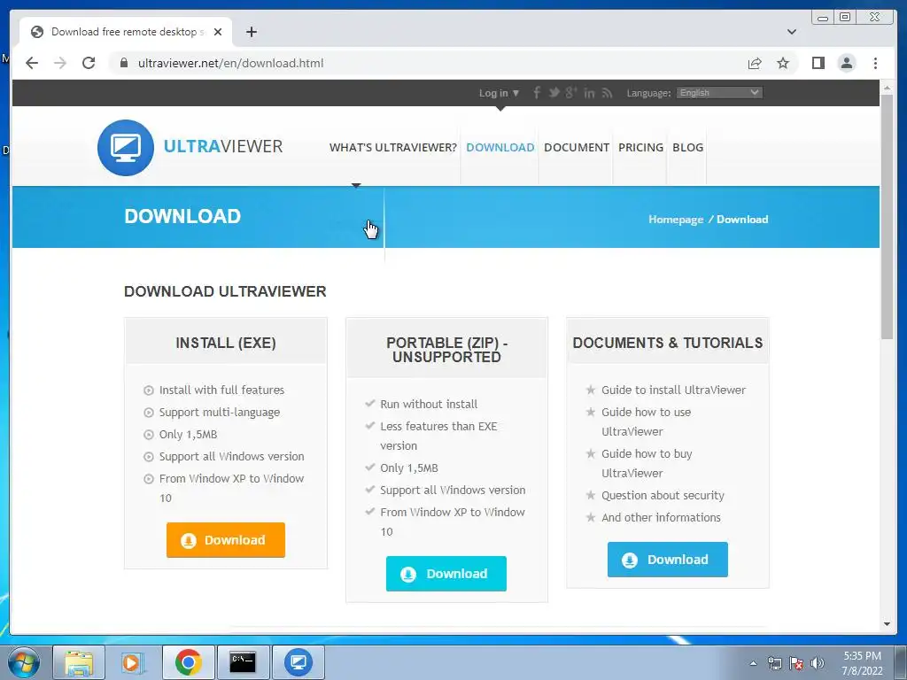Open the Log in dropdown

click(499, 92)
